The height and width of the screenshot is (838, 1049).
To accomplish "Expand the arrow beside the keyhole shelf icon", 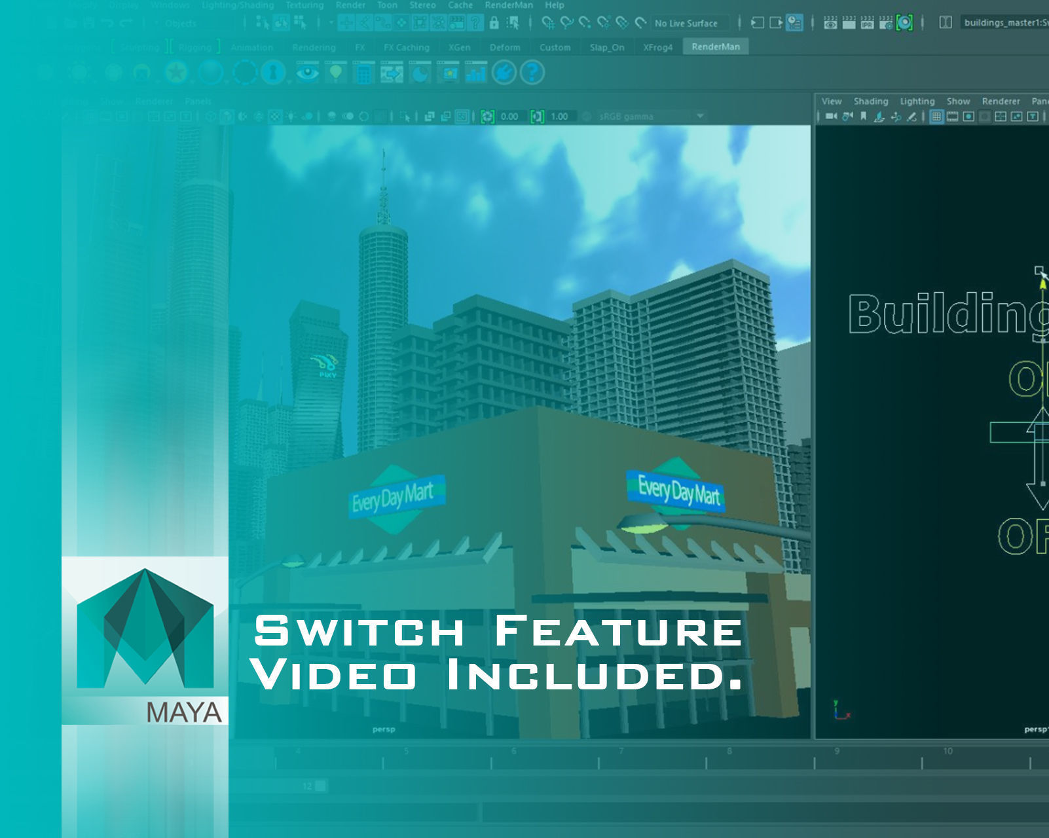I will (x=289, y=82).
